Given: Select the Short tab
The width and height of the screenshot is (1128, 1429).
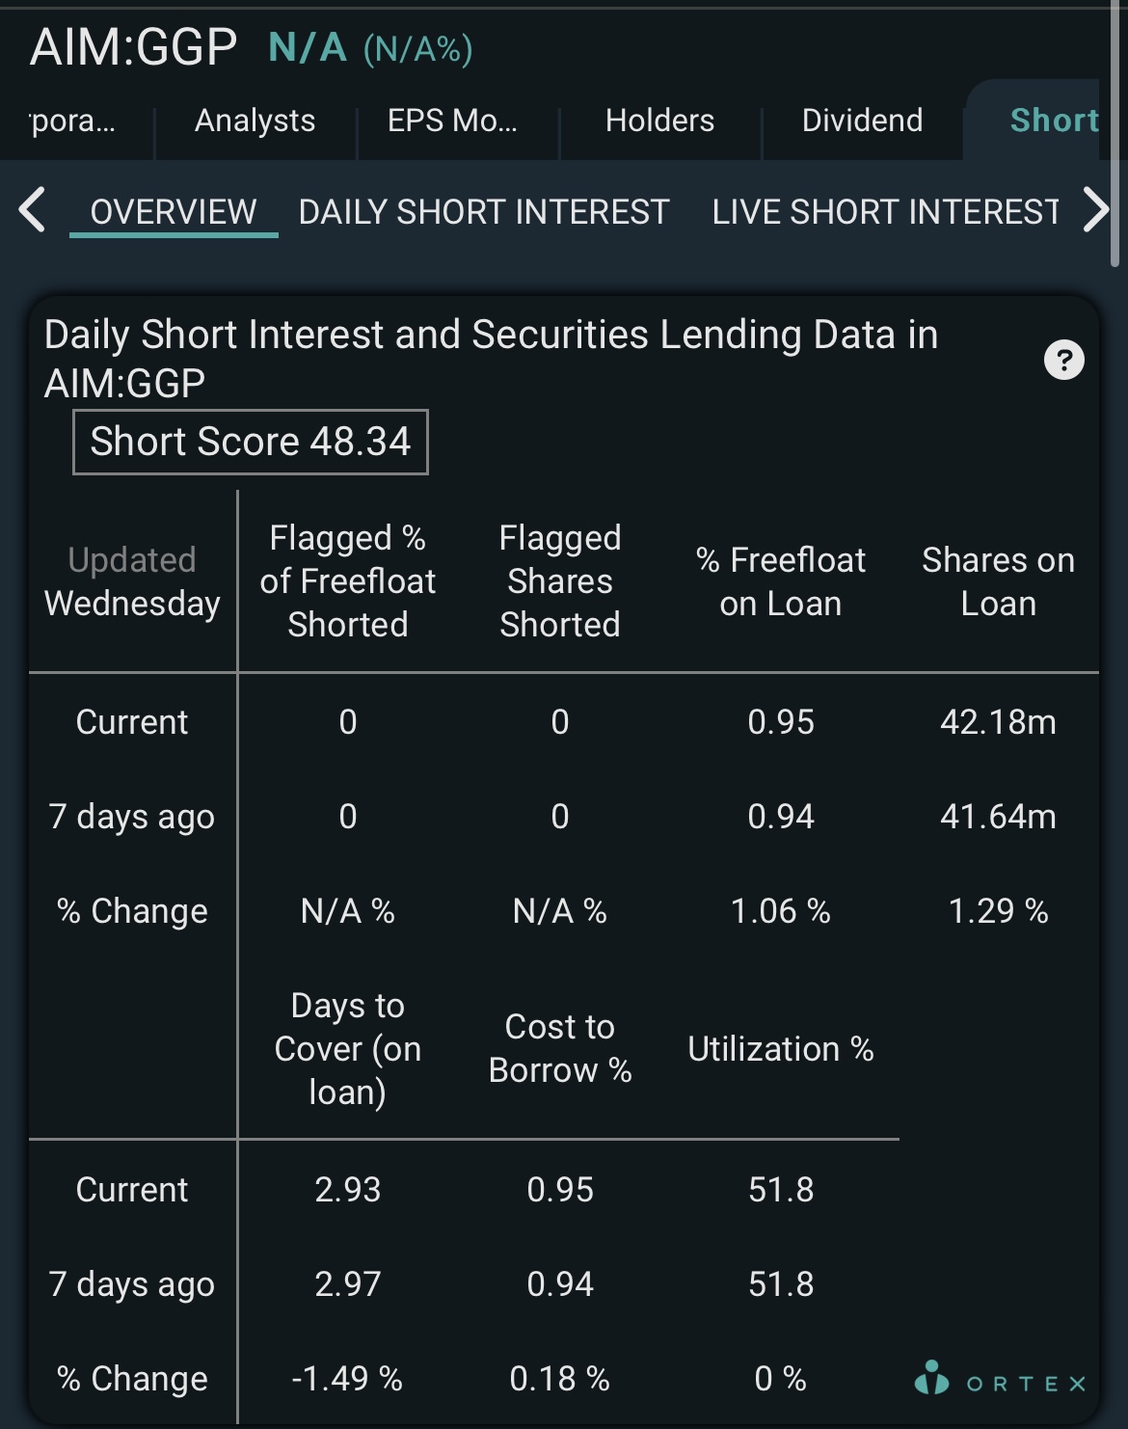Looking at the screenshot, I should (1053, 121).
